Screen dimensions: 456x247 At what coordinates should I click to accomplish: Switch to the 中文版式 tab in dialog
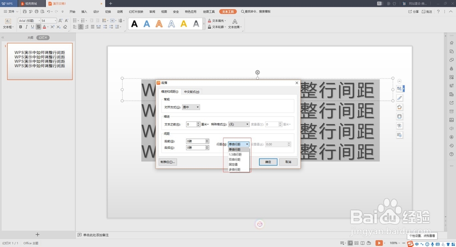pyautogui.click(x=192, y=92)
